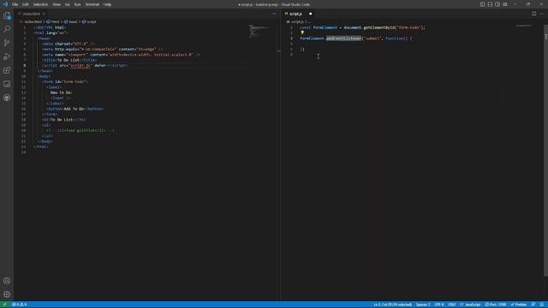Image resolution: width=548 pixels, height=308 pixels.
Task: Open the Run menu
Action: (77, 4)
